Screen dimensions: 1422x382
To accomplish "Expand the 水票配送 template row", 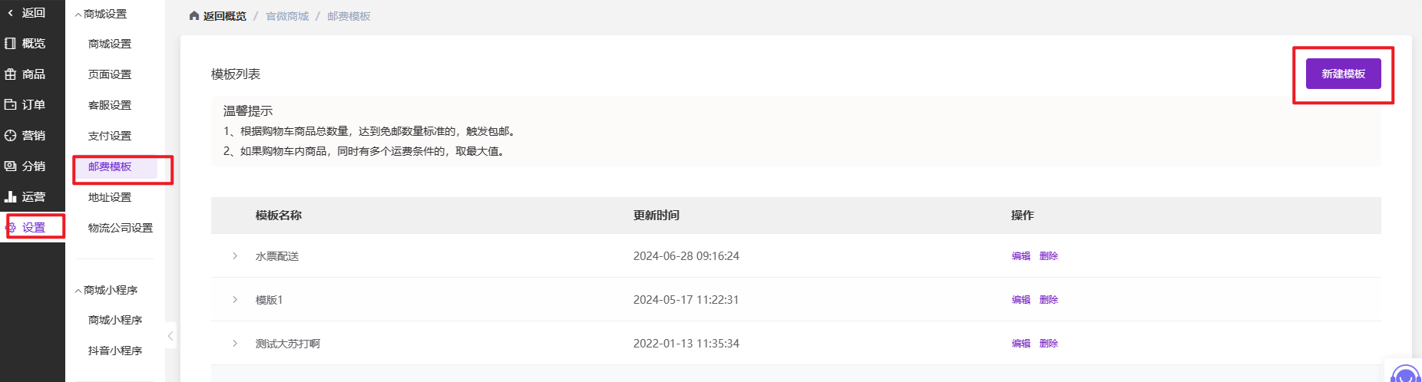I will (235, 256).
